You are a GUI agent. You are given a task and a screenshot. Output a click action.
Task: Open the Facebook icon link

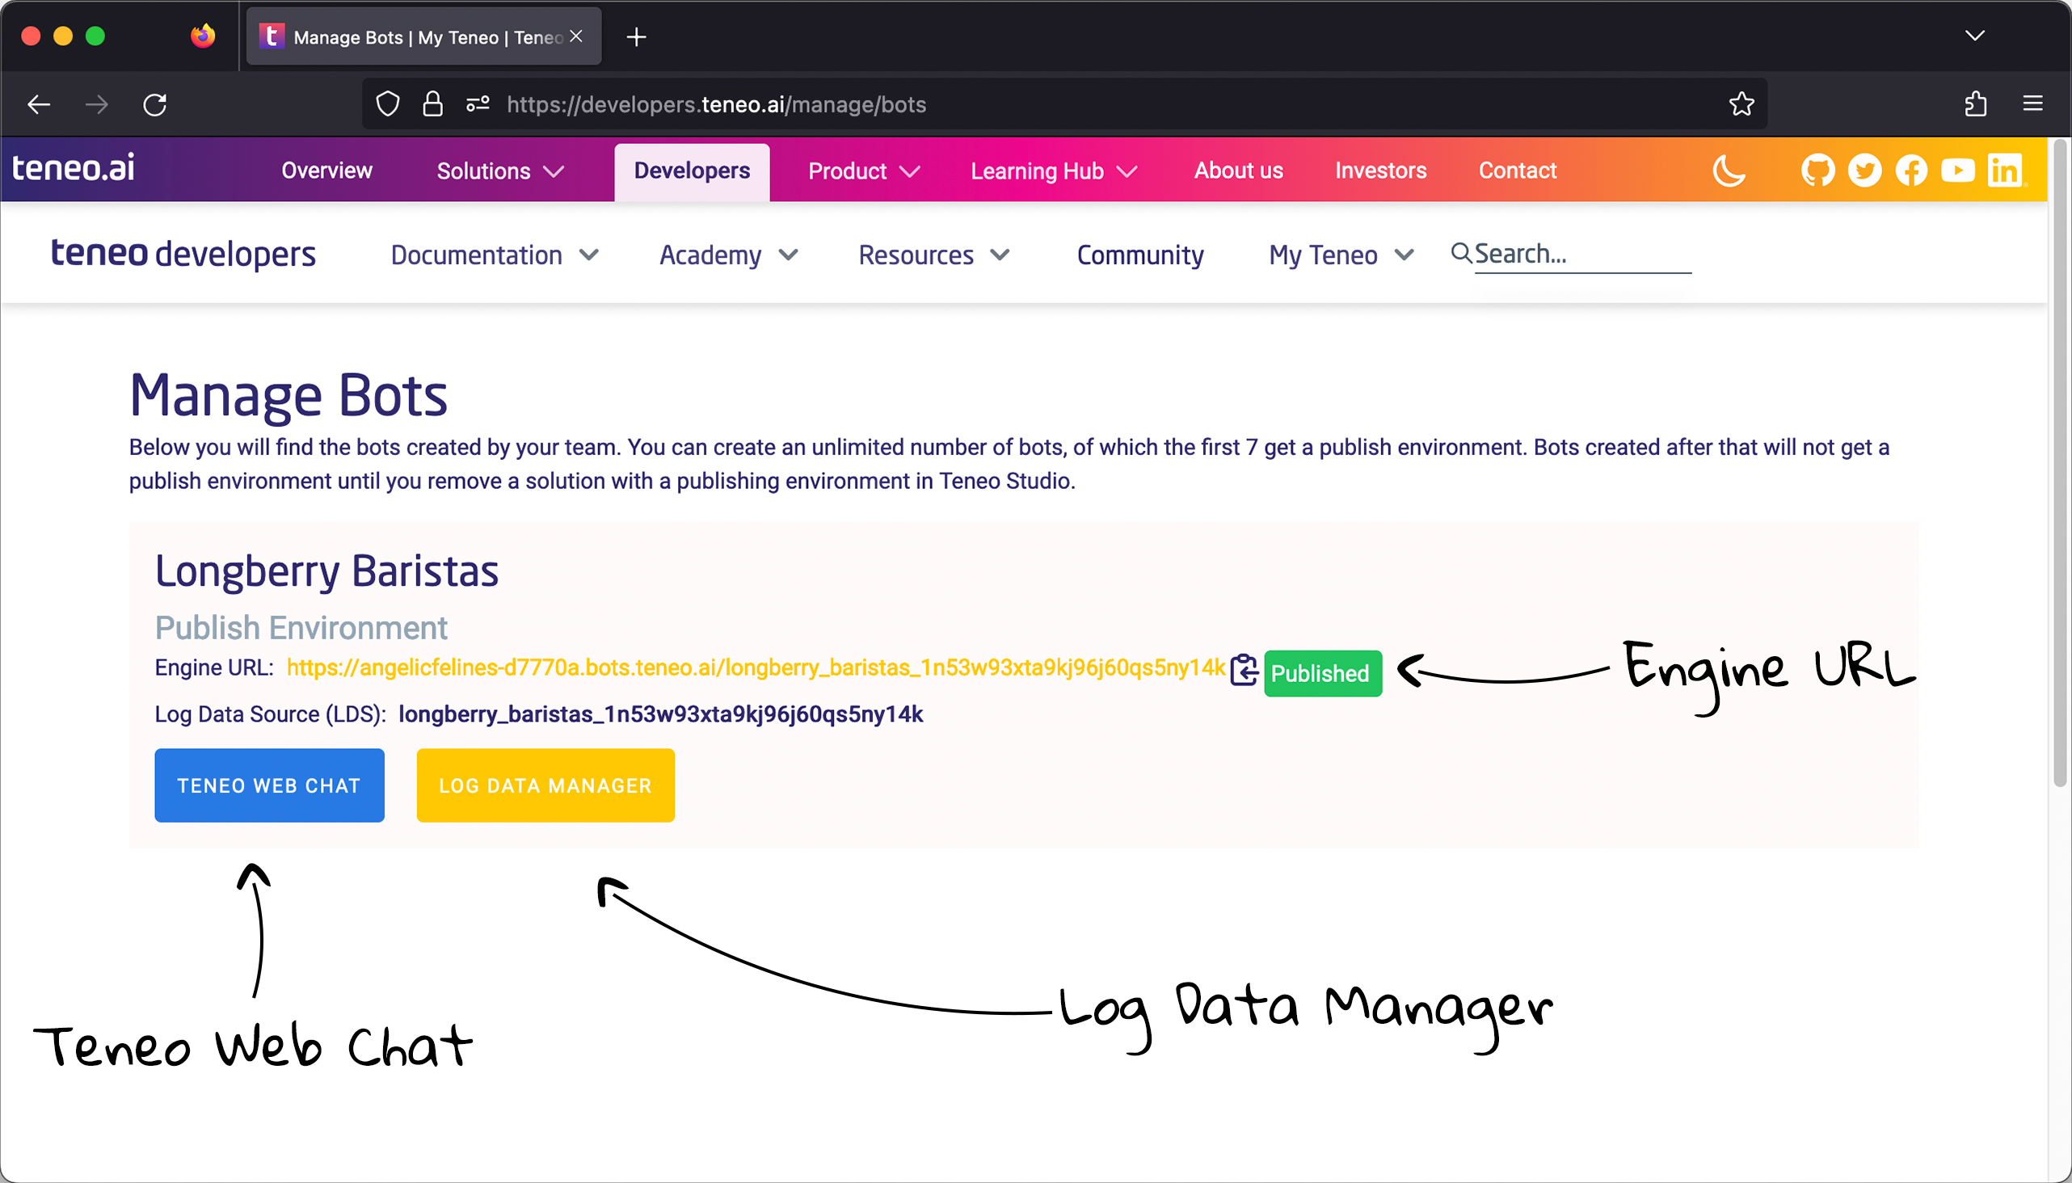(1911, 171)
